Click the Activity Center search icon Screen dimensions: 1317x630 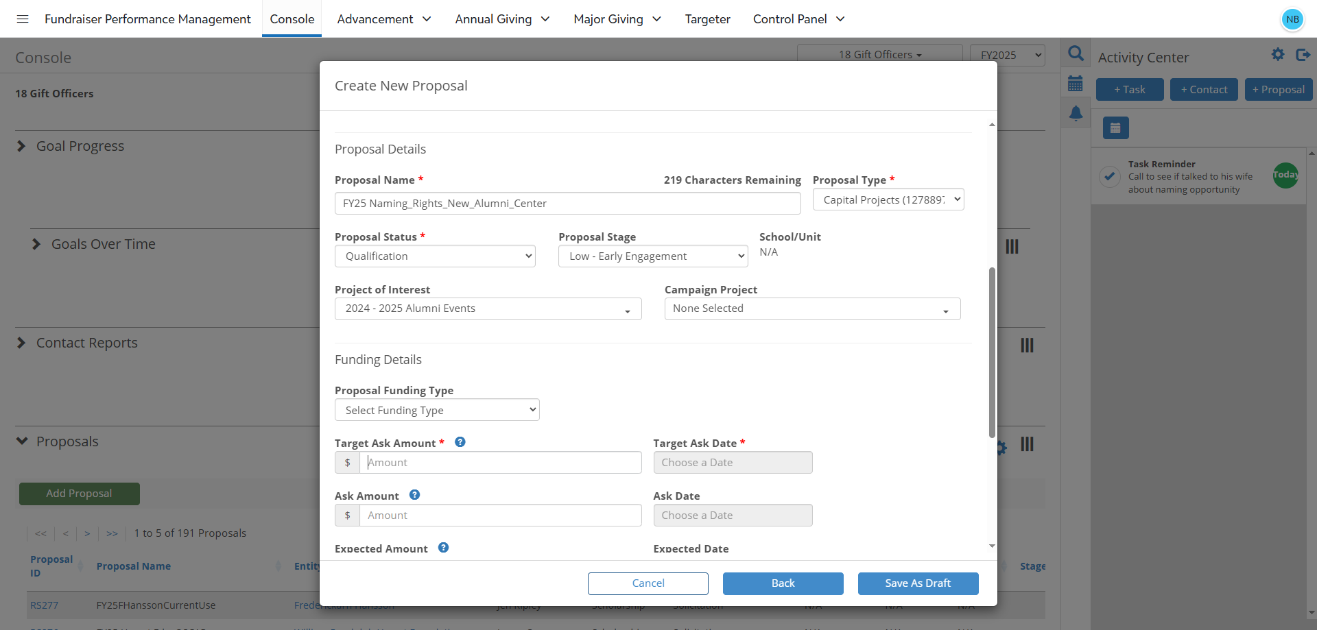pyautogui.click(x=1076, y=53)
